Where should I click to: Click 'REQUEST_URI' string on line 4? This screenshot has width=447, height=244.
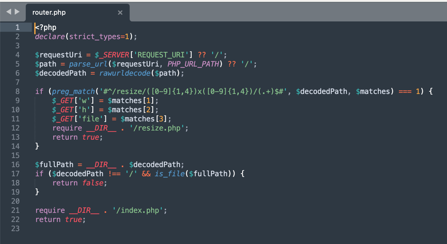161,55
